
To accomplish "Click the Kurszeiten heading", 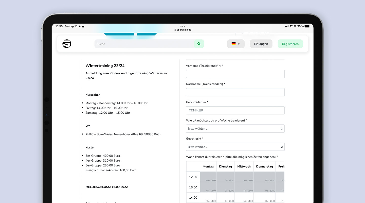I will (93, 95).
